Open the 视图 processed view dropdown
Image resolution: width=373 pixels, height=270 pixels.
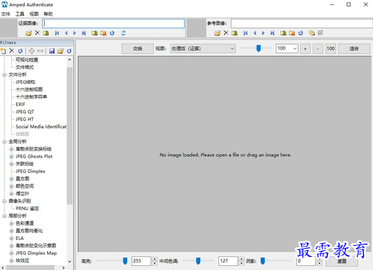point(203,49)
